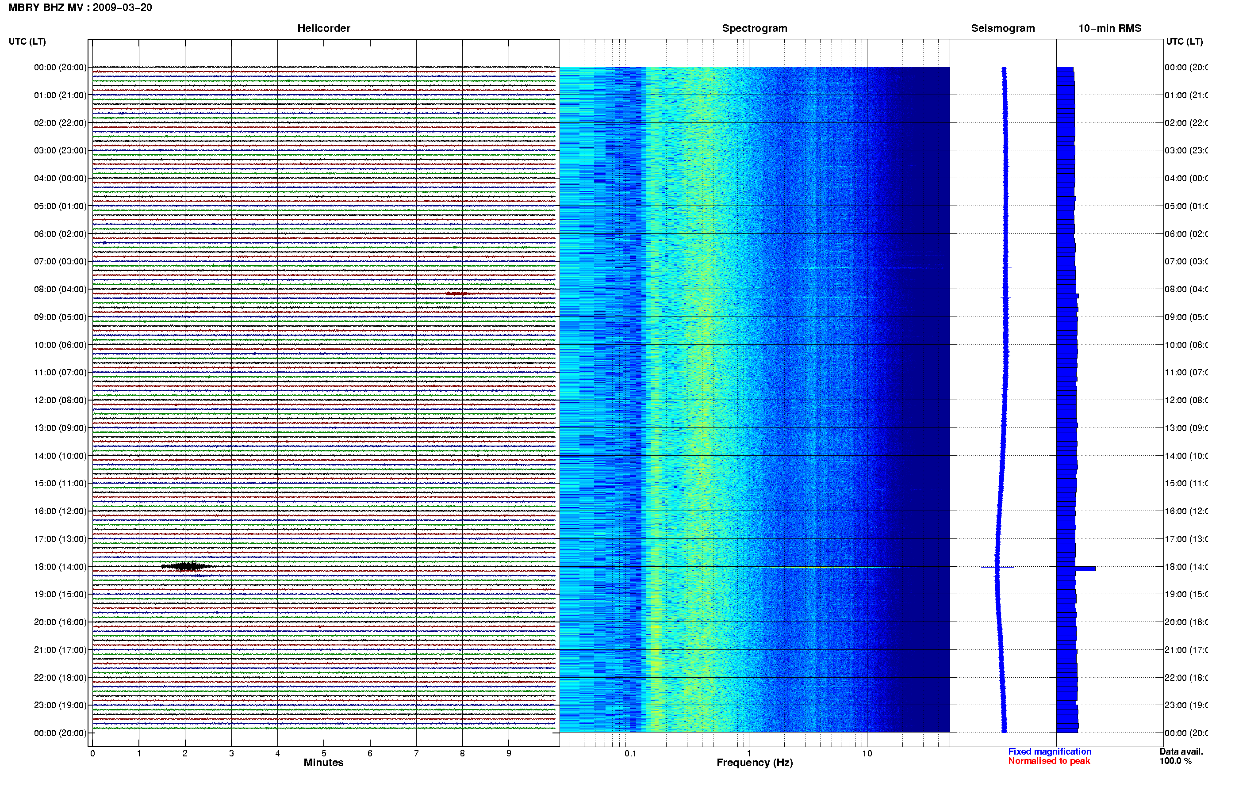
Task: Click the left '05:00 (01:00)' time label
Action: 60,206
